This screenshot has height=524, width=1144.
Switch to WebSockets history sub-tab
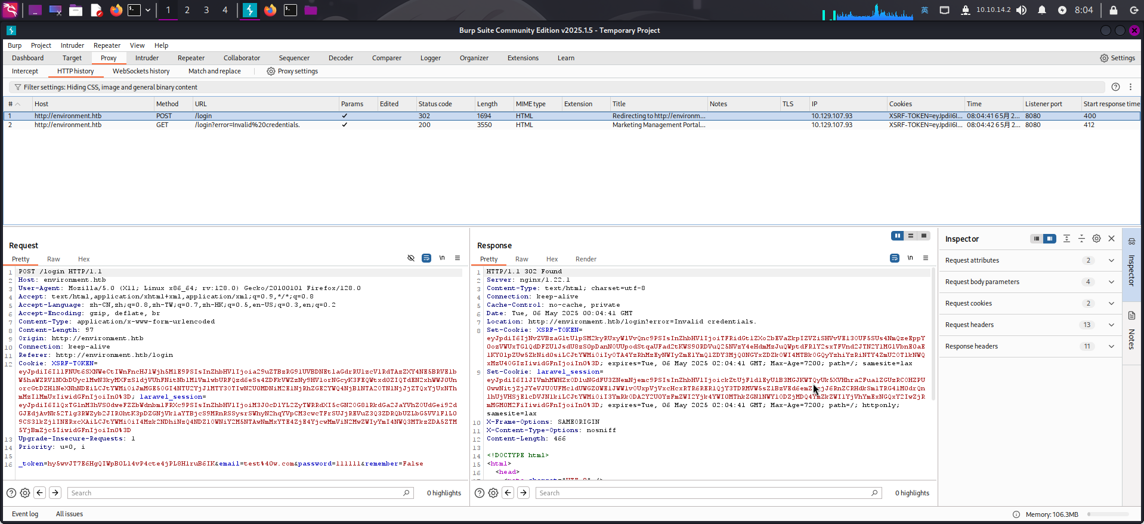point(141,71)
